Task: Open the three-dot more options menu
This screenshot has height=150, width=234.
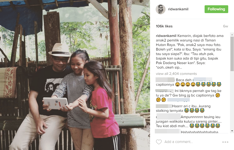Action: click(225, 142)
